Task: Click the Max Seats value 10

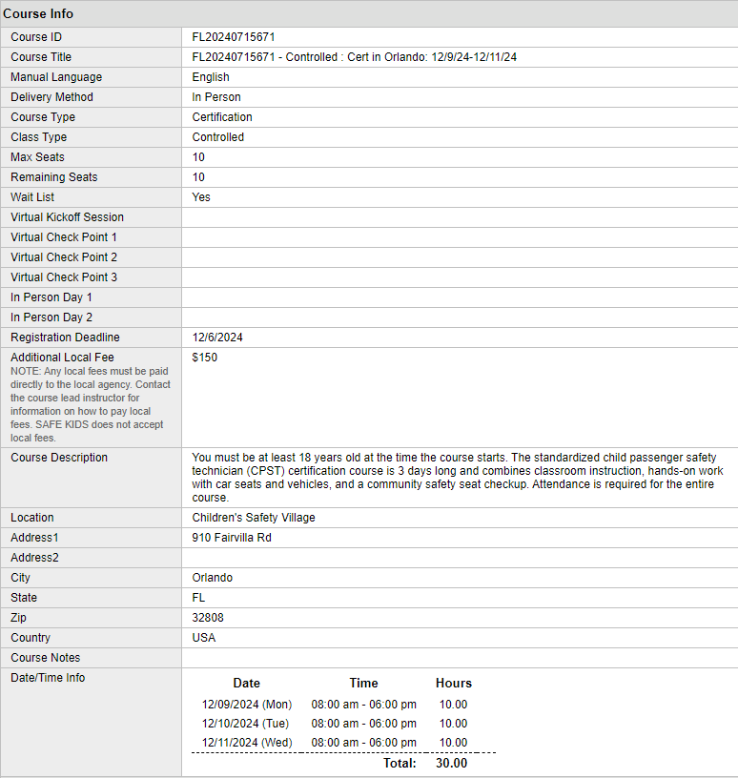Action: (198, 157)
